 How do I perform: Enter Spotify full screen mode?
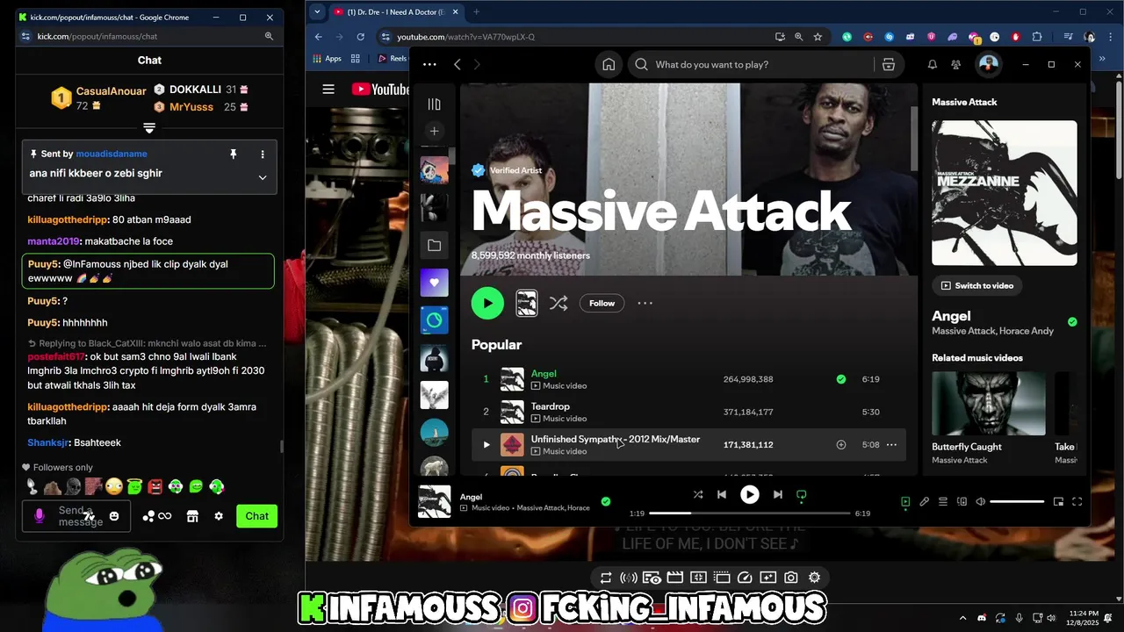(x=1077, y=502)
